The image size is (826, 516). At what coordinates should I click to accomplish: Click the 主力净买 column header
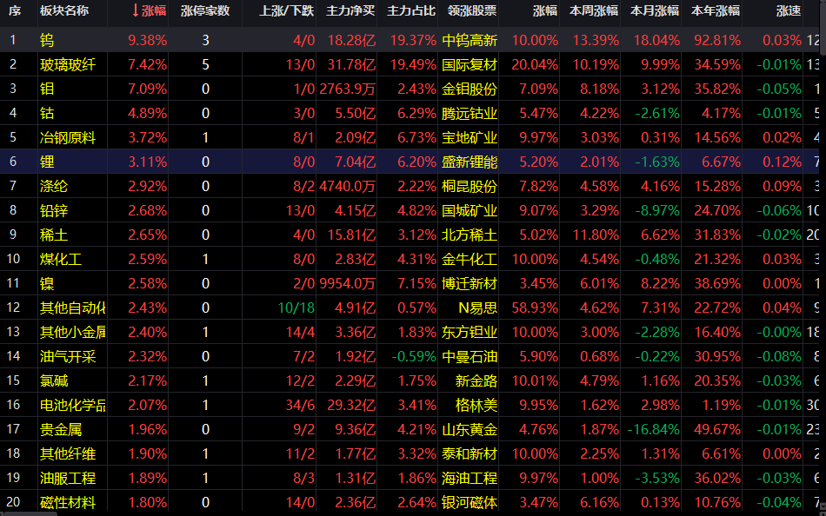350,10
